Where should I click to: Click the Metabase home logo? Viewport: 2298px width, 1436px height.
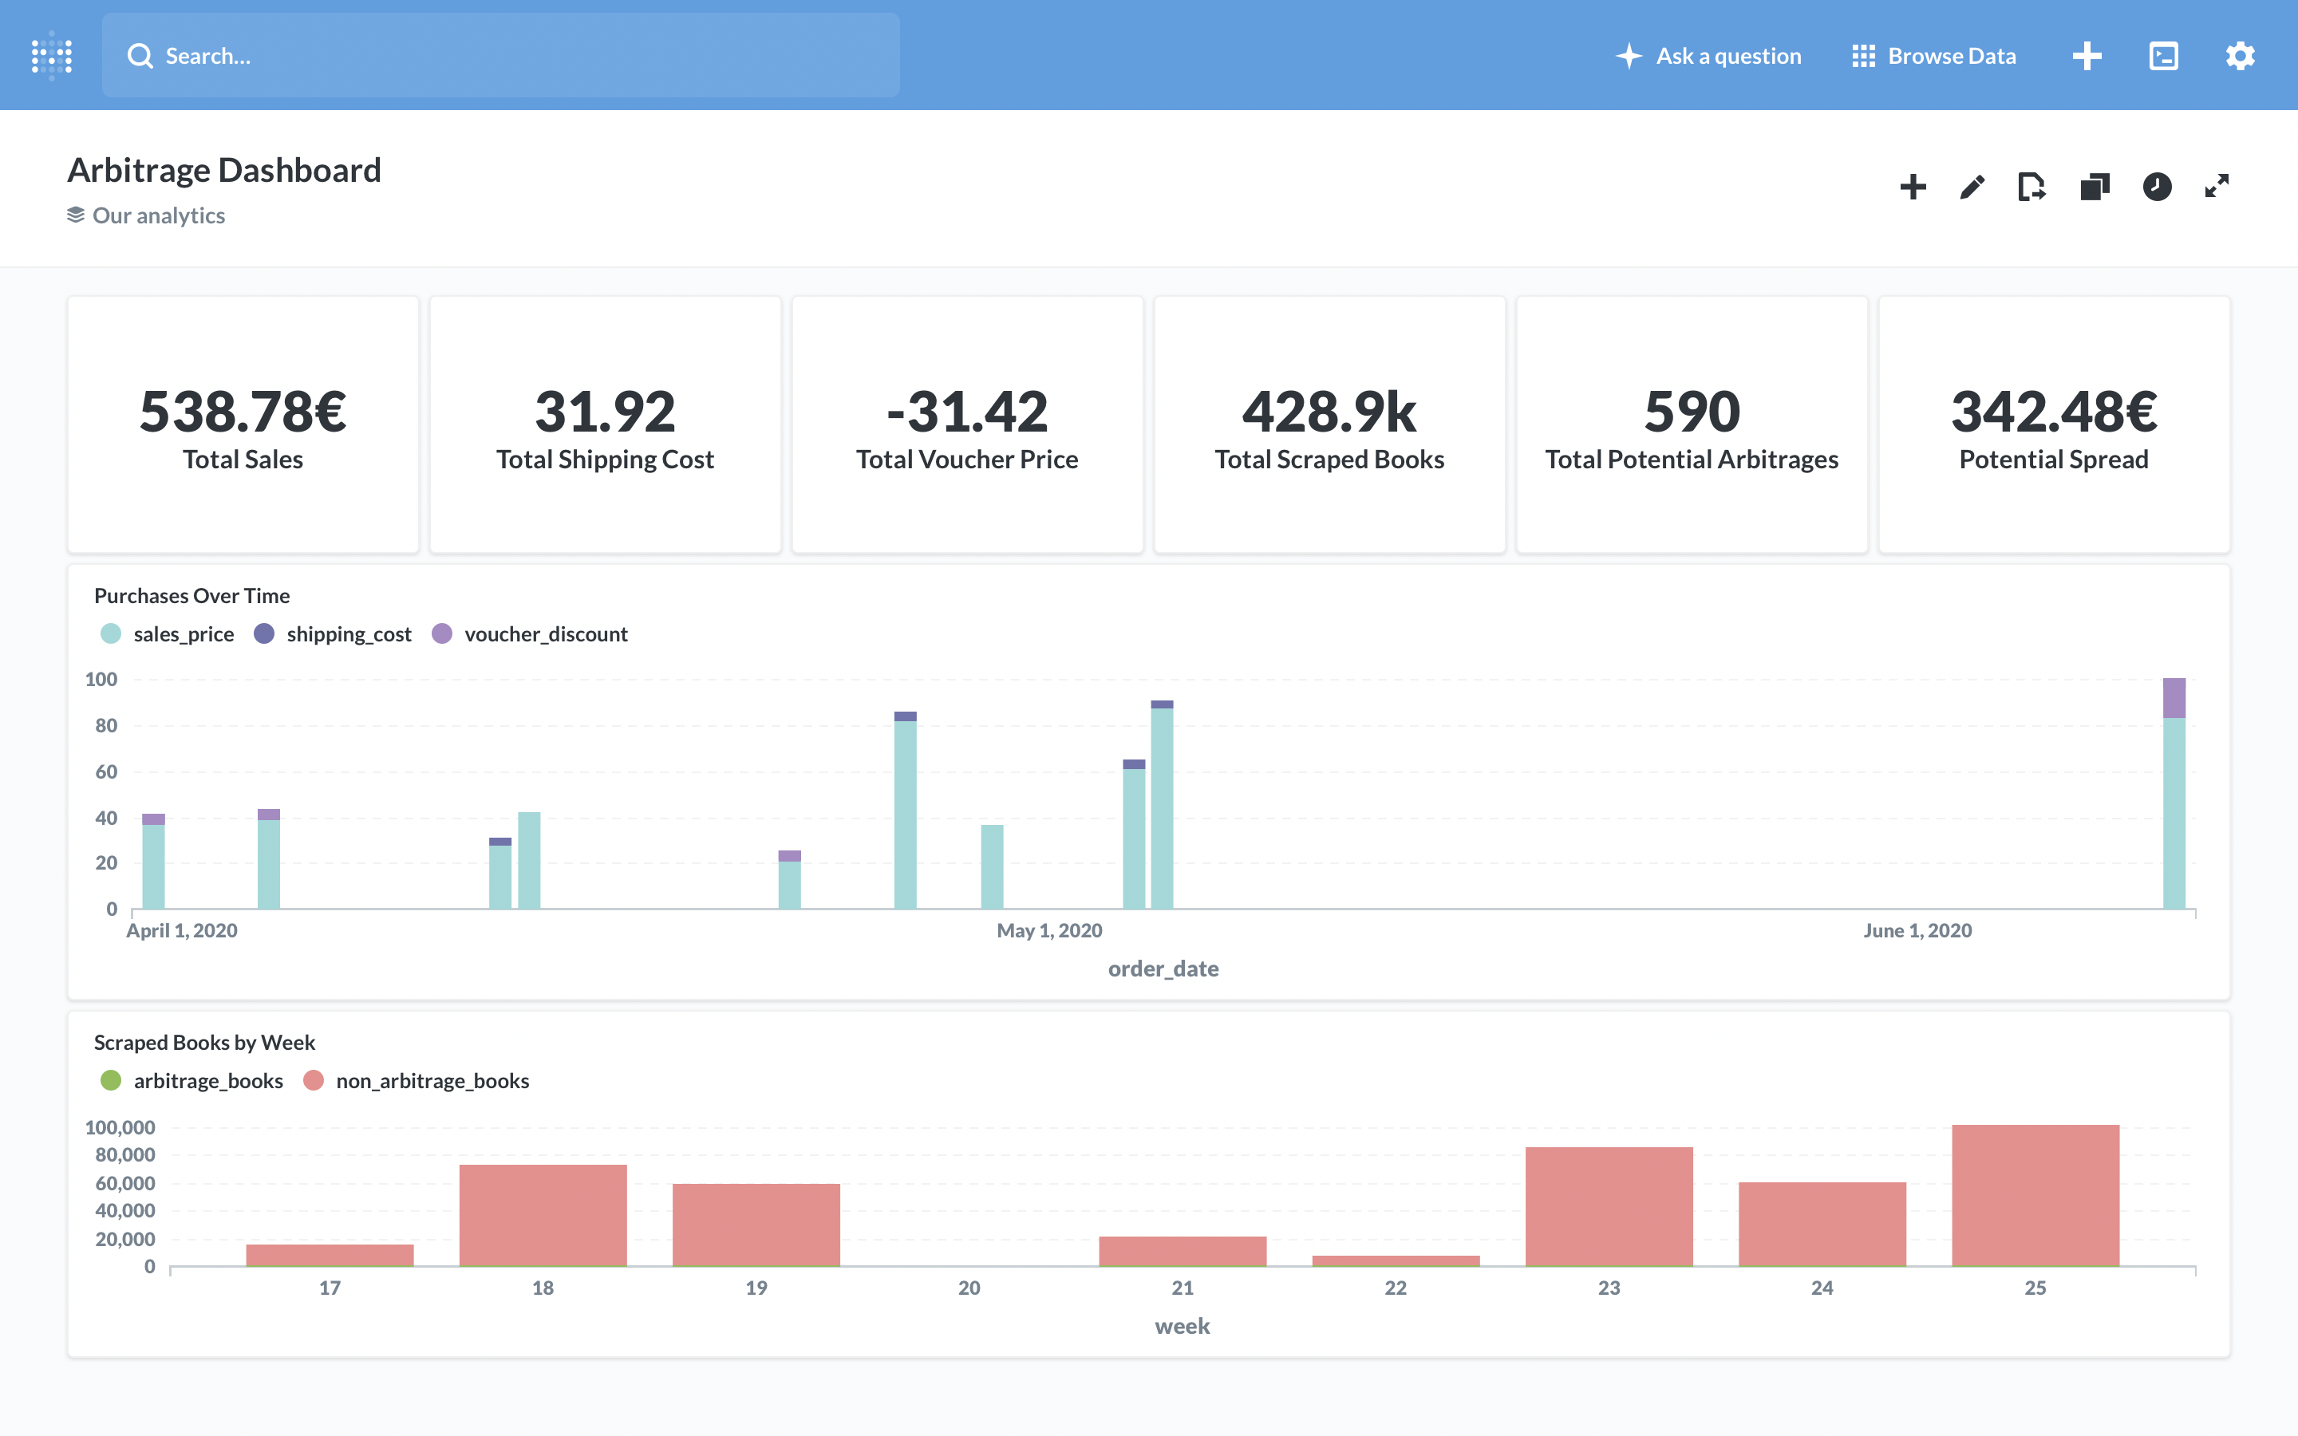51,55
